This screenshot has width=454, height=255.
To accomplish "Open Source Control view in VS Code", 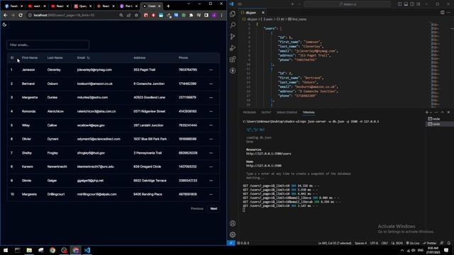I will (233, 36).
